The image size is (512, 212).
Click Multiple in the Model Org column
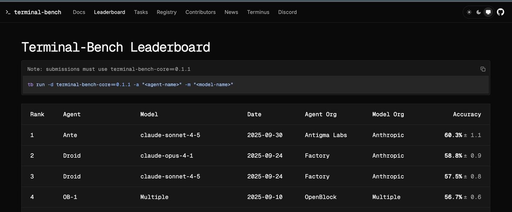point(387,197)
